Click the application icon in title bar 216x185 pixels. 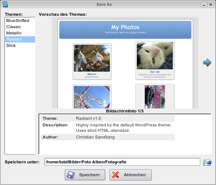tap(5, 4)
